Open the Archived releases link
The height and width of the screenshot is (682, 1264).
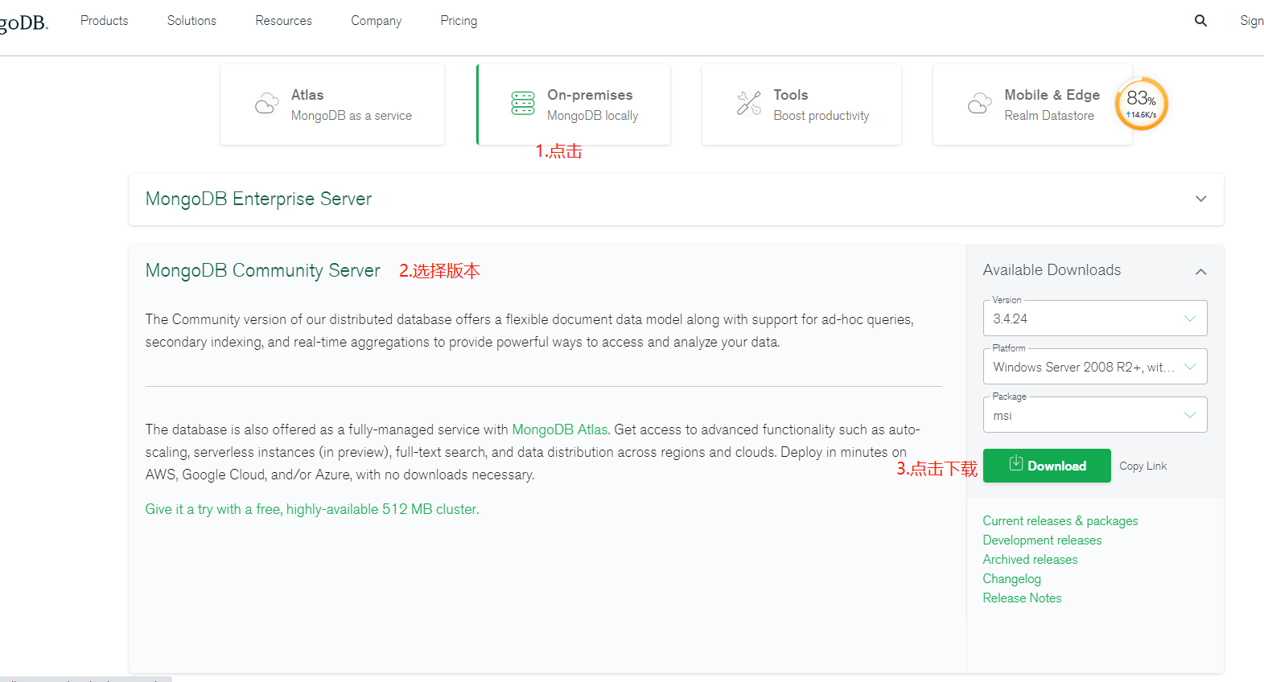(x=1030, y=560)
